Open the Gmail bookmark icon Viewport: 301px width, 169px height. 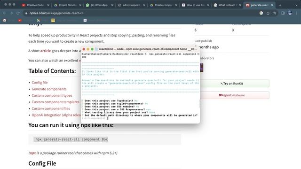point(5,20)
